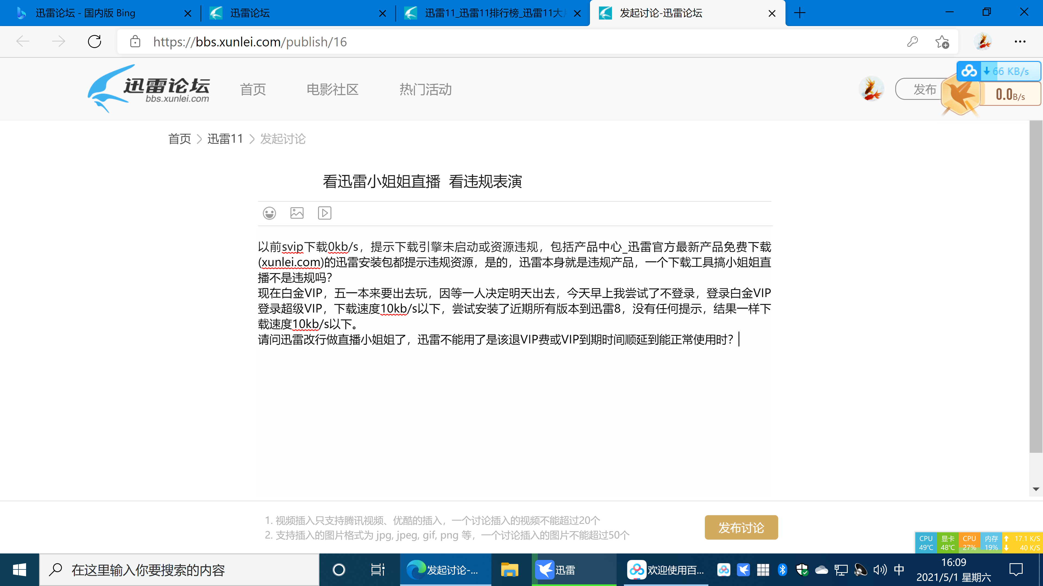The width and height of the screenshot is (1043, 586).
Task: Open the 电影社区 navigation menu
Action: coord(332,90)
